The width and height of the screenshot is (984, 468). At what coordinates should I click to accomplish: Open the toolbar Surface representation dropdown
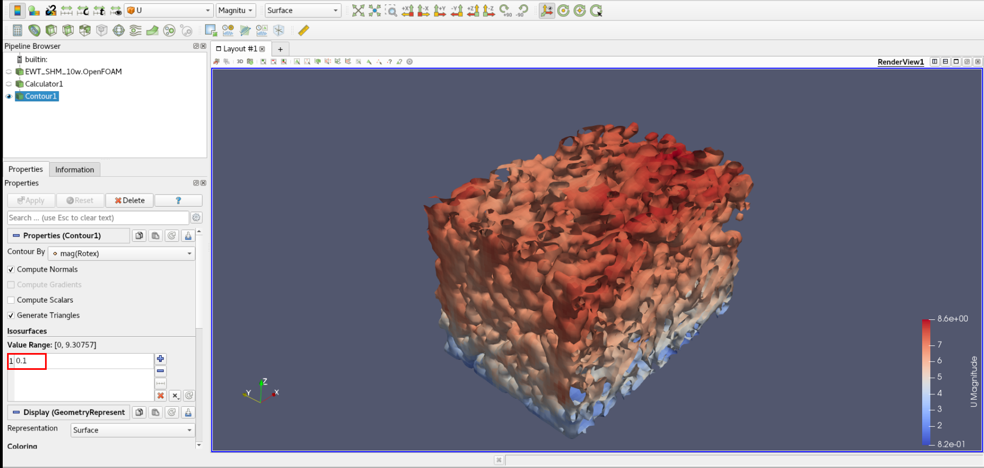[303, 10]
